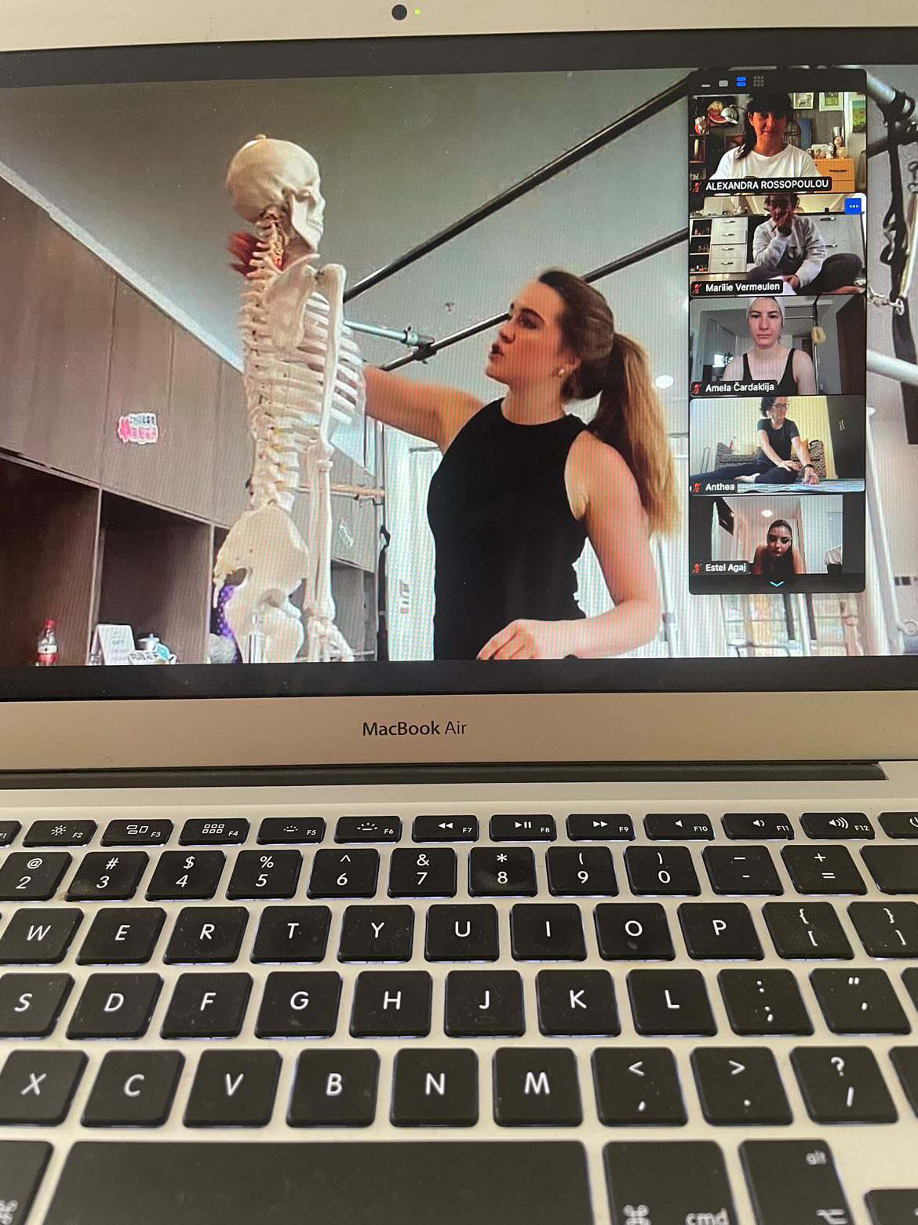Screen dimensions: 918x1225
Task: Select Estel Agaj's video thumbnail
Action: click(778, 536)
